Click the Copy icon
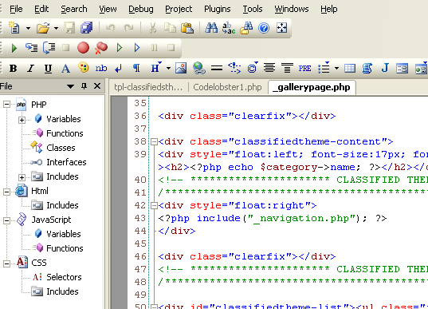 (170, 28)
